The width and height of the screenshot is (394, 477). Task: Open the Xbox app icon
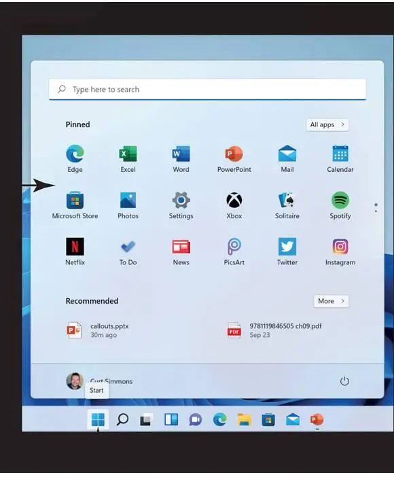click(x=234, y=205)
